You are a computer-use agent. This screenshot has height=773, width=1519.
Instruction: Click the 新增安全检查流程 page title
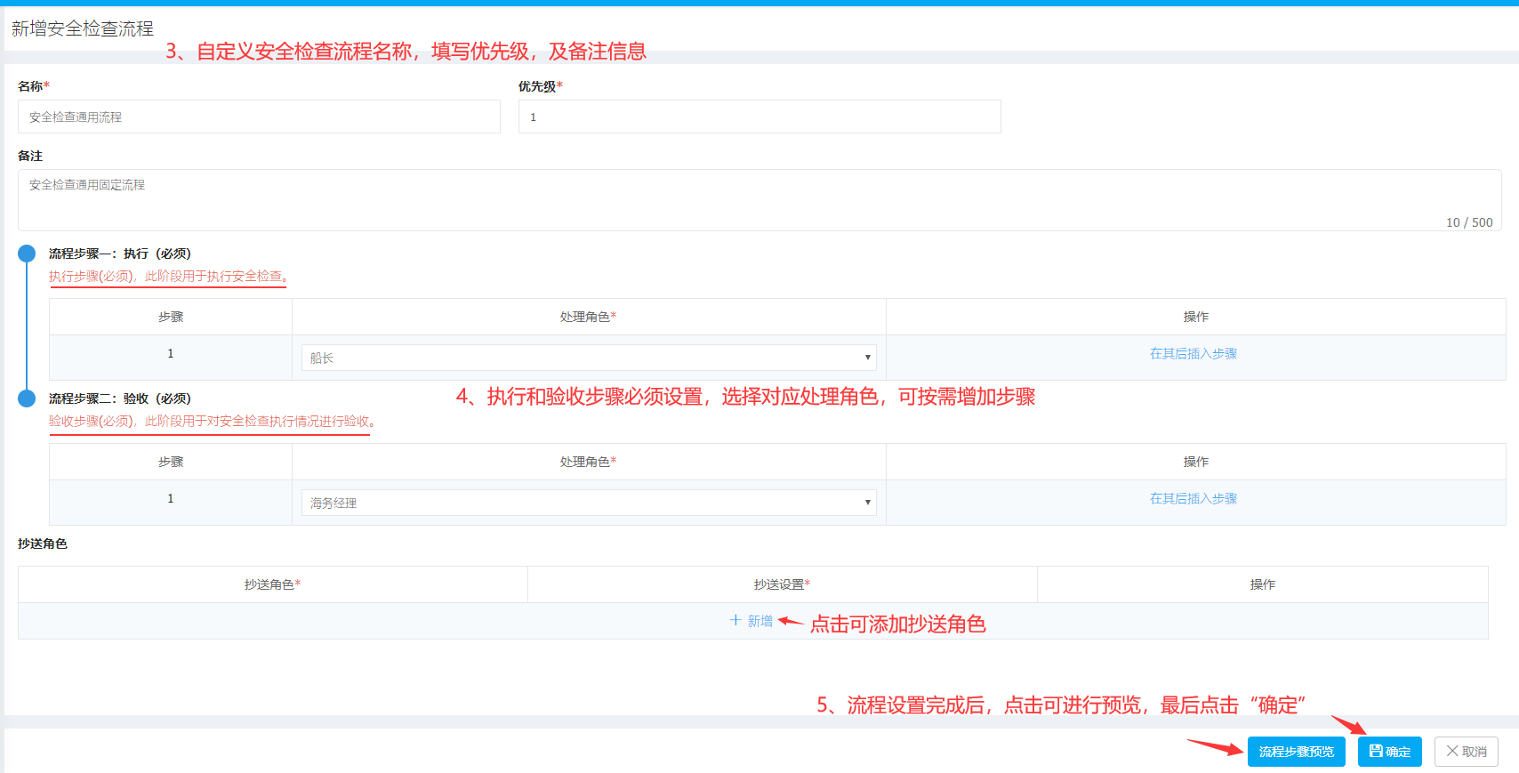coord(83,28)
